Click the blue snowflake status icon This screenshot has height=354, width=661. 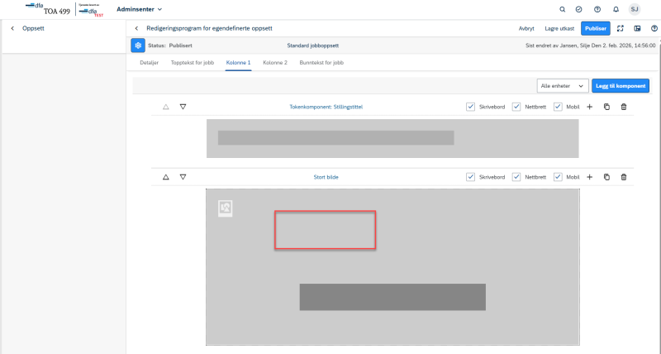coord(138,45)
